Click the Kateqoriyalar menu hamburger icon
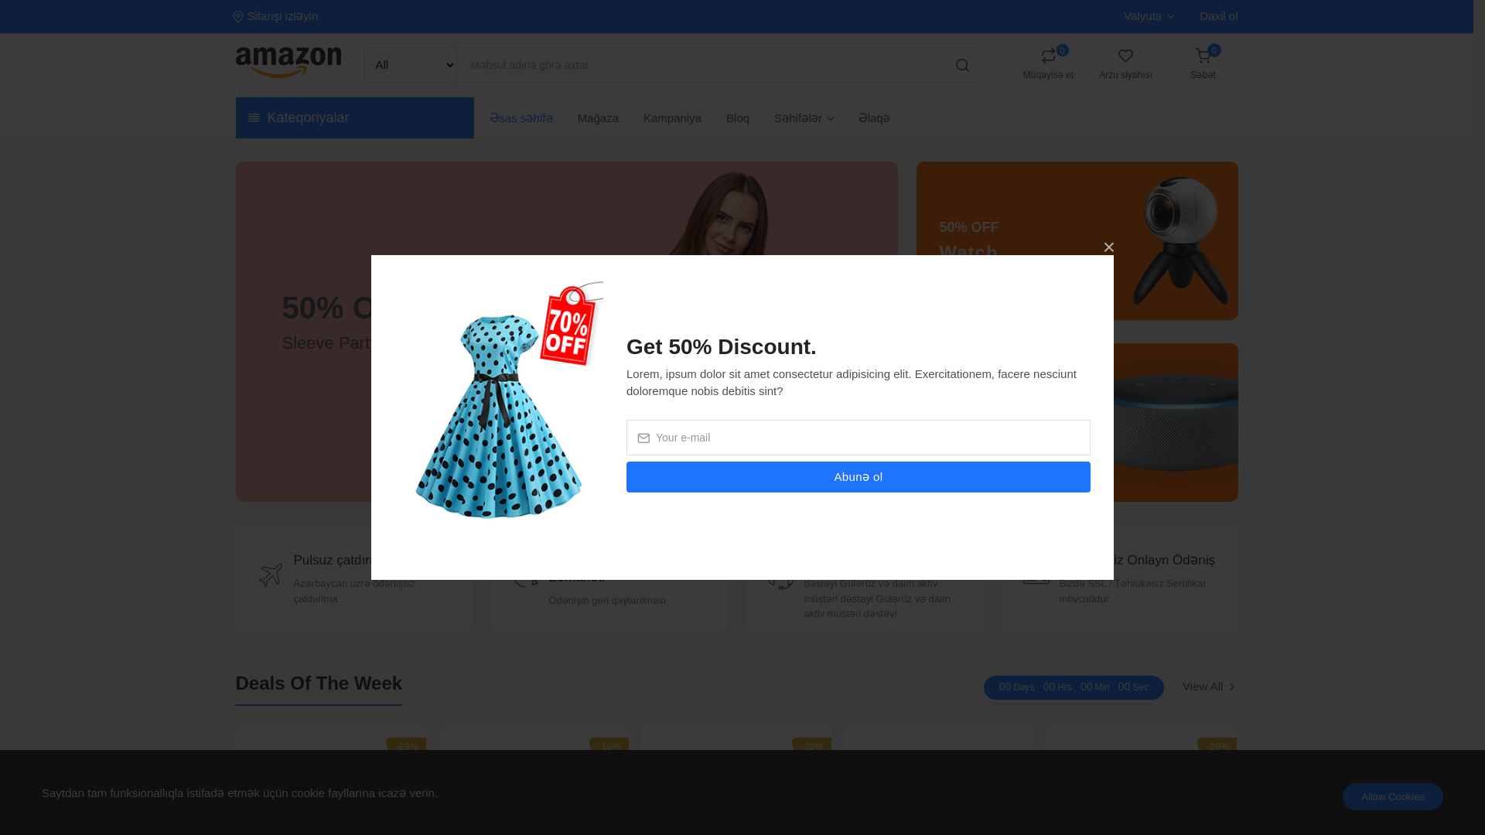 coord(254,118)
